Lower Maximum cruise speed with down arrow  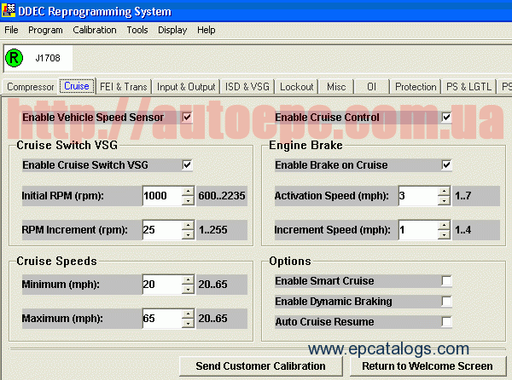click(x=188, y=323)
